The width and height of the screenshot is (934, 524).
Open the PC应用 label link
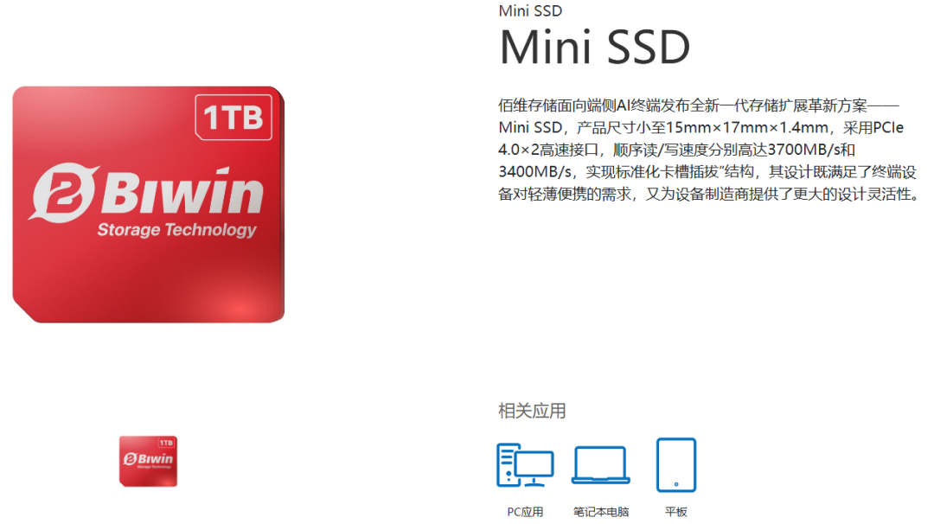tap(525, 512)
